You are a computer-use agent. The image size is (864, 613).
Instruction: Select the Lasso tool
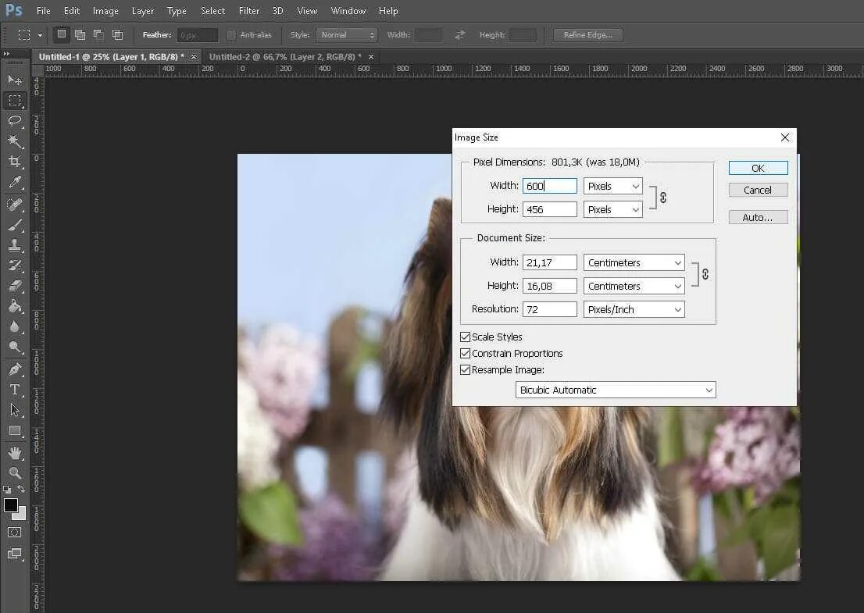pos(15,120)
